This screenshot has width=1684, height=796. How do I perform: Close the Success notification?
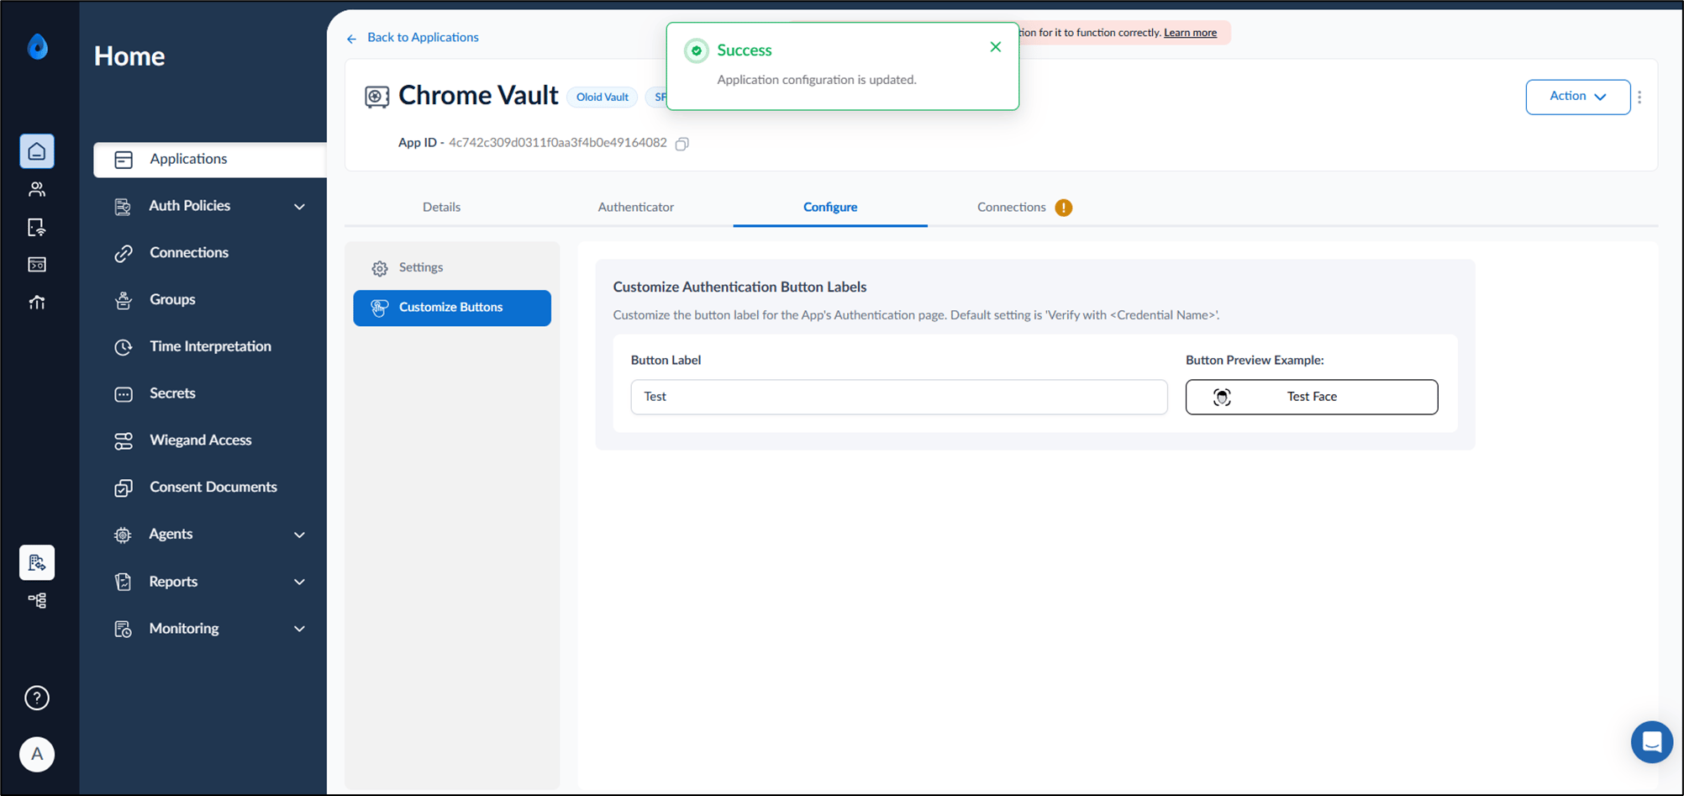(996, 47)
